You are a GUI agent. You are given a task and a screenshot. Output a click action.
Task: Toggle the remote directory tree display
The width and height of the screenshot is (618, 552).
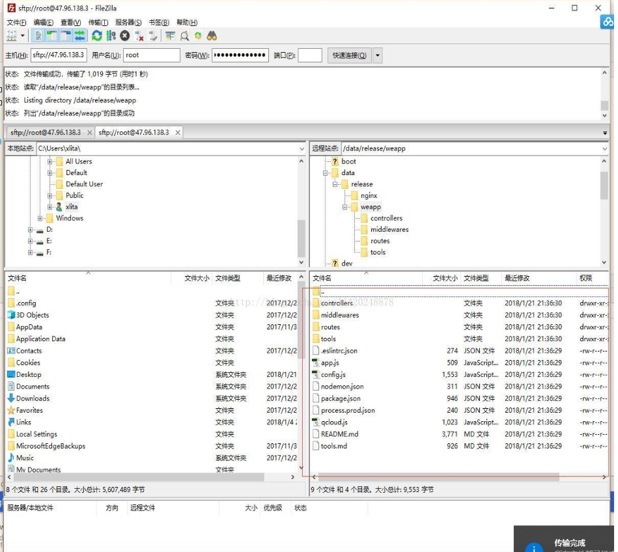(65, 36)
